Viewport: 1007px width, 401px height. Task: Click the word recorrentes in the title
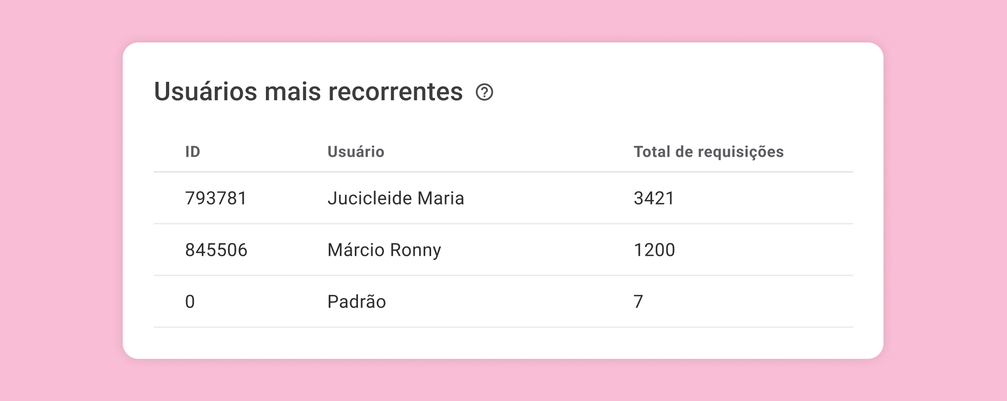[395, 92]
